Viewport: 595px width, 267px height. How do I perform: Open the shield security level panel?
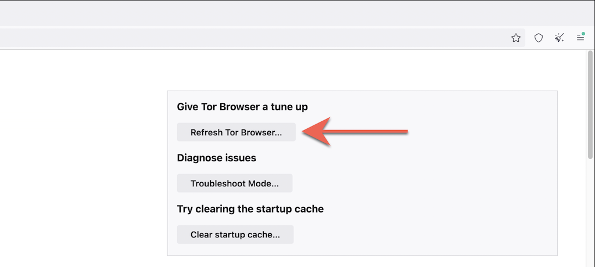point(539,38)
